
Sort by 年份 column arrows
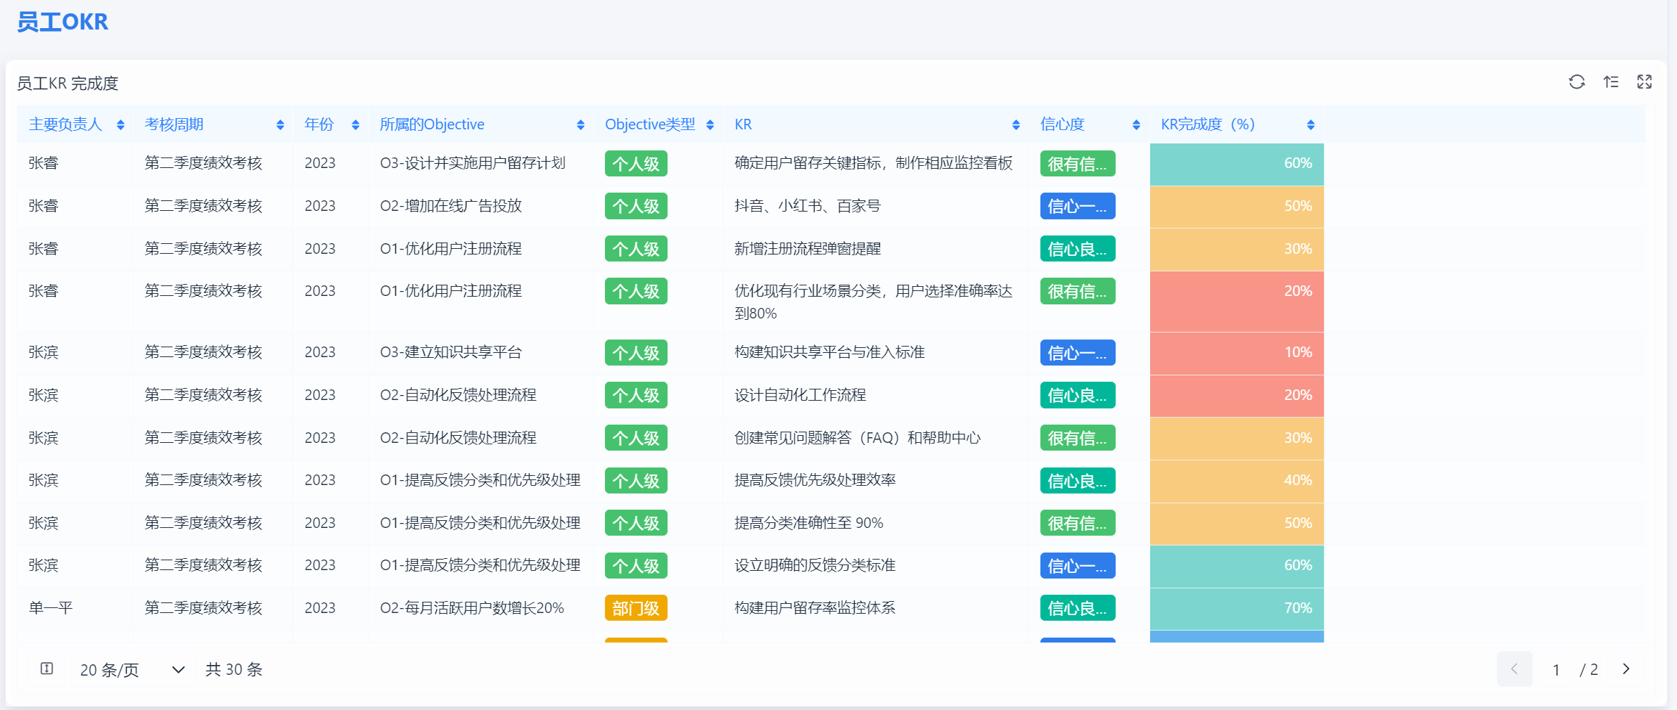click(x=355, y=124)
